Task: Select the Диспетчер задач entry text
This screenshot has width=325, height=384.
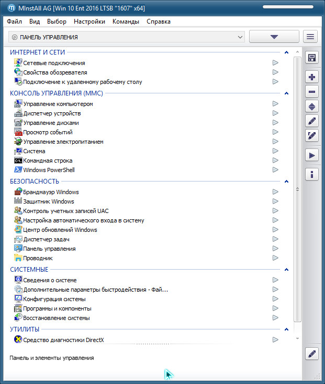Action: (46, 239)
